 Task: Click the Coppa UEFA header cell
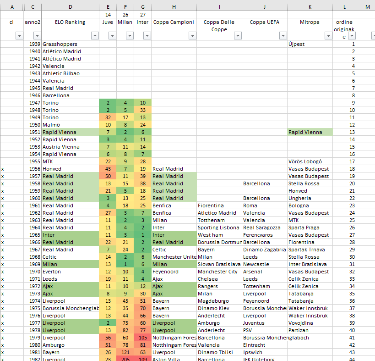tap(265, 29)
